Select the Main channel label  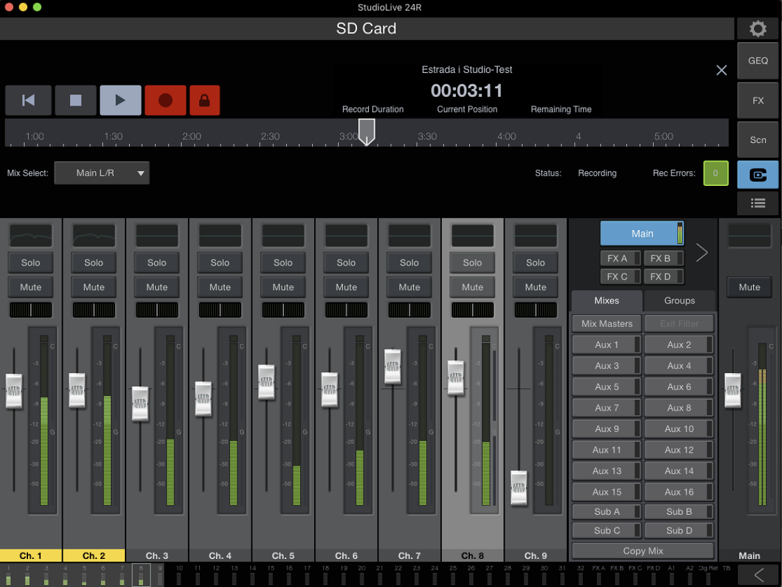point(749,555)
